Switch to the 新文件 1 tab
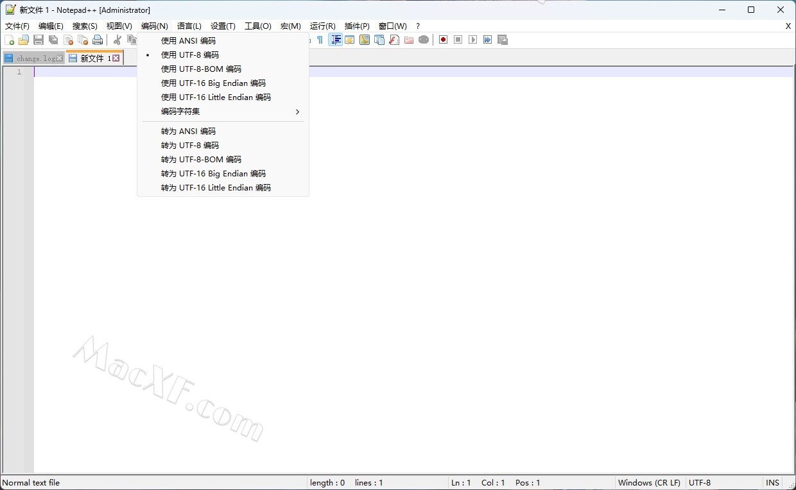 click(94, 58)
